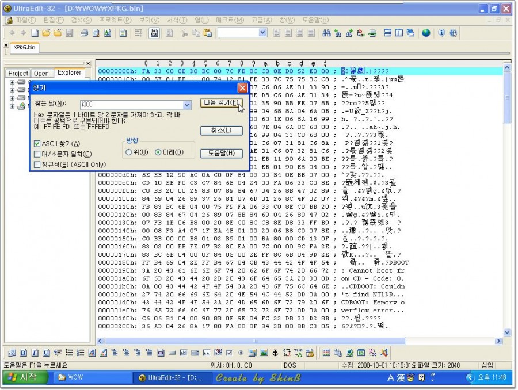Open the 서식(T) menu
This screenshot has height=390, width=518.
tap(177, 21)
